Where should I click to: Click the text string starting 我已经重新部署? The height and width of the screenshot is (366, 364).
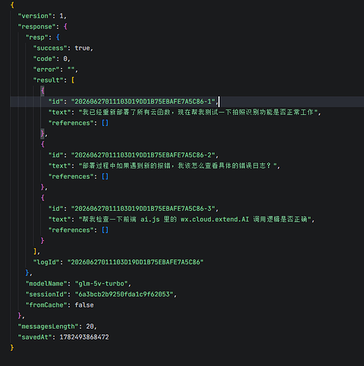(x=198, y=112)
